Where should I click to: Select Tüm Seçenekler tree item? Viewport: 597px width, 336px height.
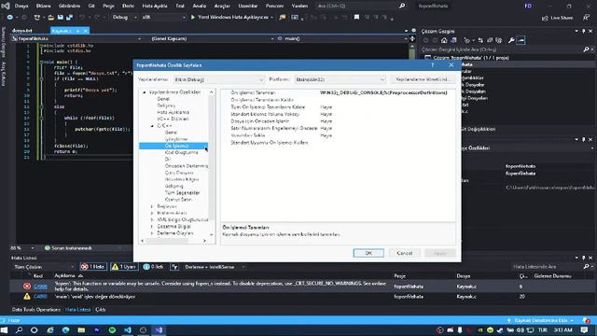coord(182,193)
